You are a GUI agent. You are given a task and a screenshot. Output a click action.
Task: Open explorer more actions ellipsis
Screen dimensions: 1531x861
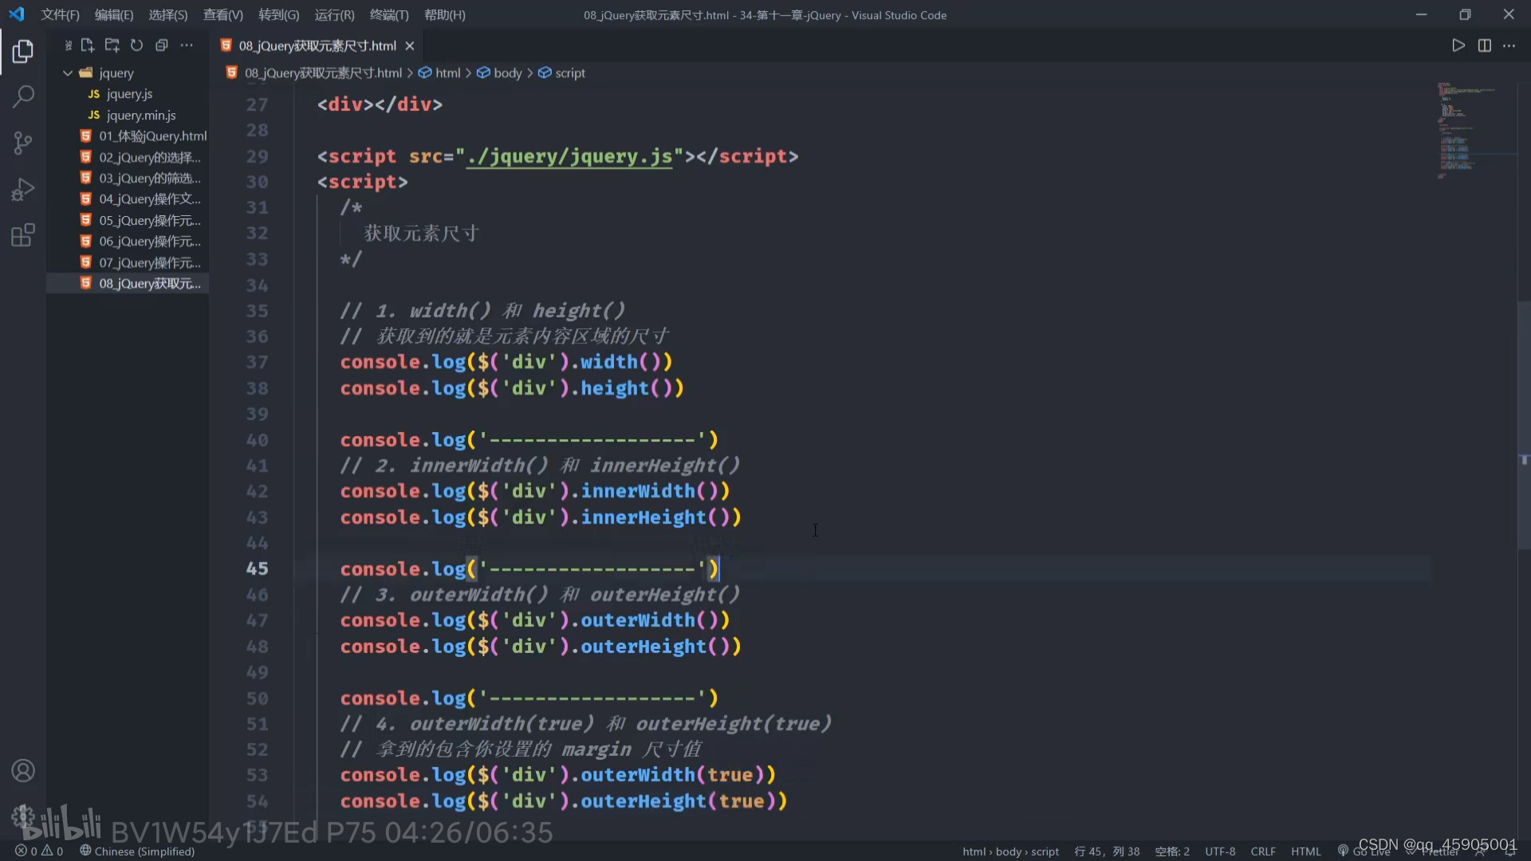click(186, 45)
